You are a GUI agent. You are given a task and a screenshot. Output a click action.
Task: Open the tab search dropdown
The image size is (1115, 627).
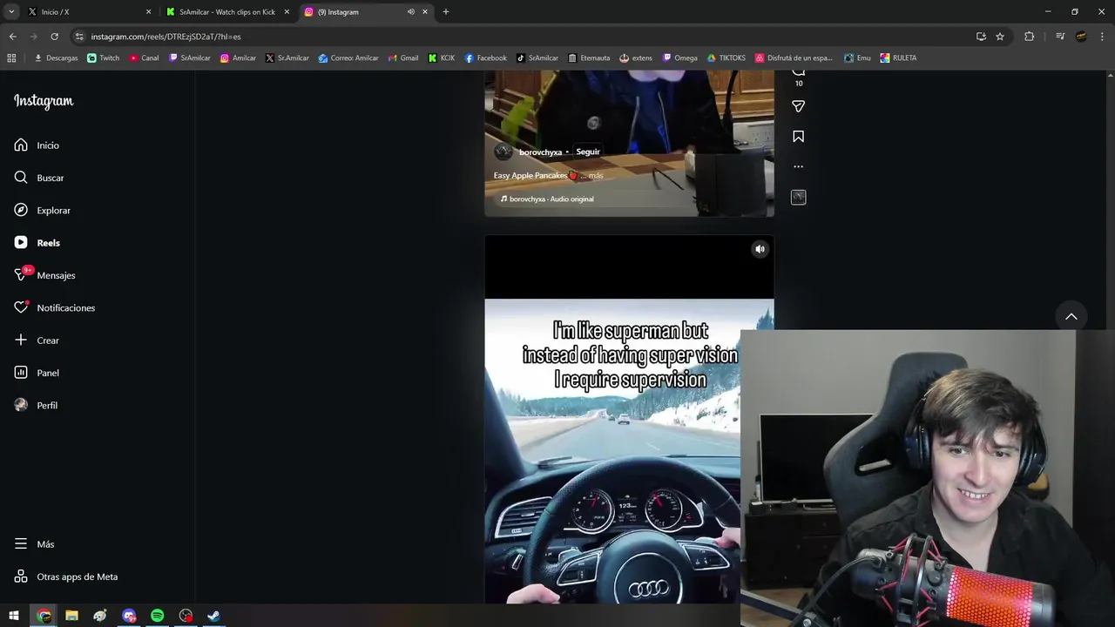click(11, 12)
